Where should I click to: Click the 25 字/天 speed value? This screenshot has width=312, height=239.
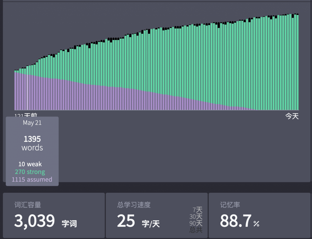pos(138,221)
